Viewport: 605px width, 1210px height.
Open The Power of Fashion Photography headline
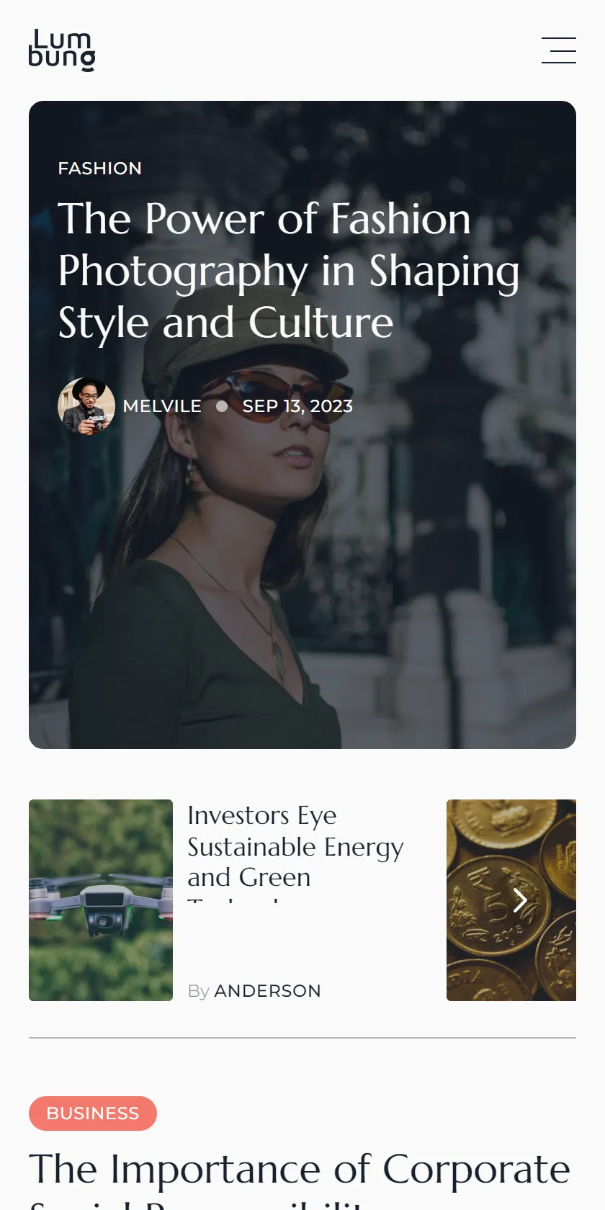pos(289,271)
